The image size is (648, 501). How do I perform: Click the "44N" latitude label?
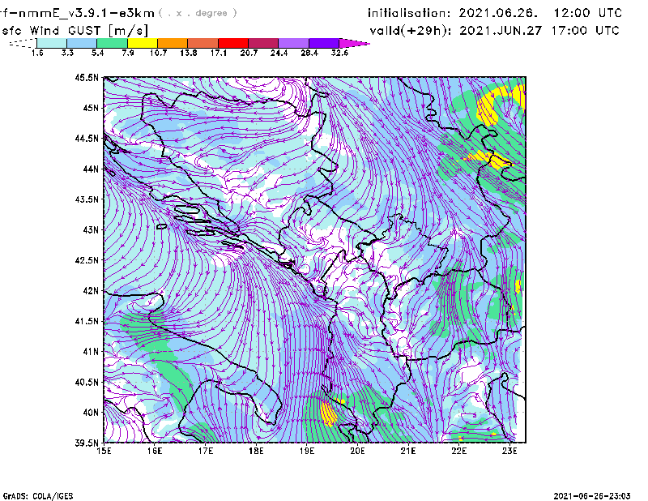coord(91,169)
